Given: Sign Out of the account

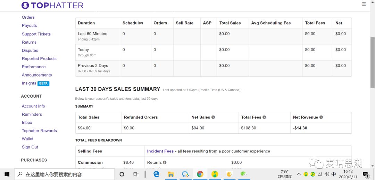Looking at the screenshot, I should (x=30, y=147).
